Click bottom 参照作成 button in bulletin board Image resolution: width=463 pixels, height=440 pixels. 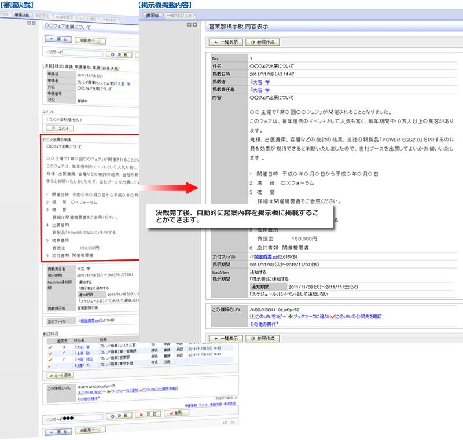point(263,339)
